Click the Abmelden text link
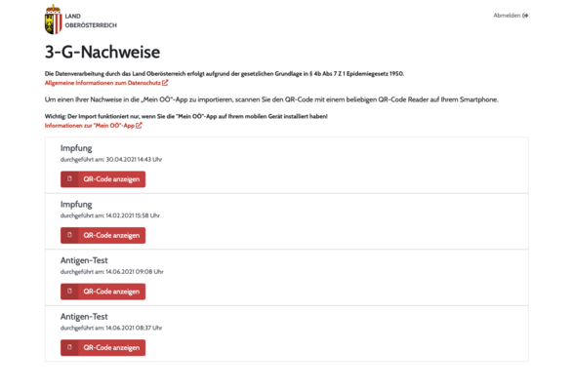Image resolution: width=573 pixels, height=390 pixels. (507, 16)
